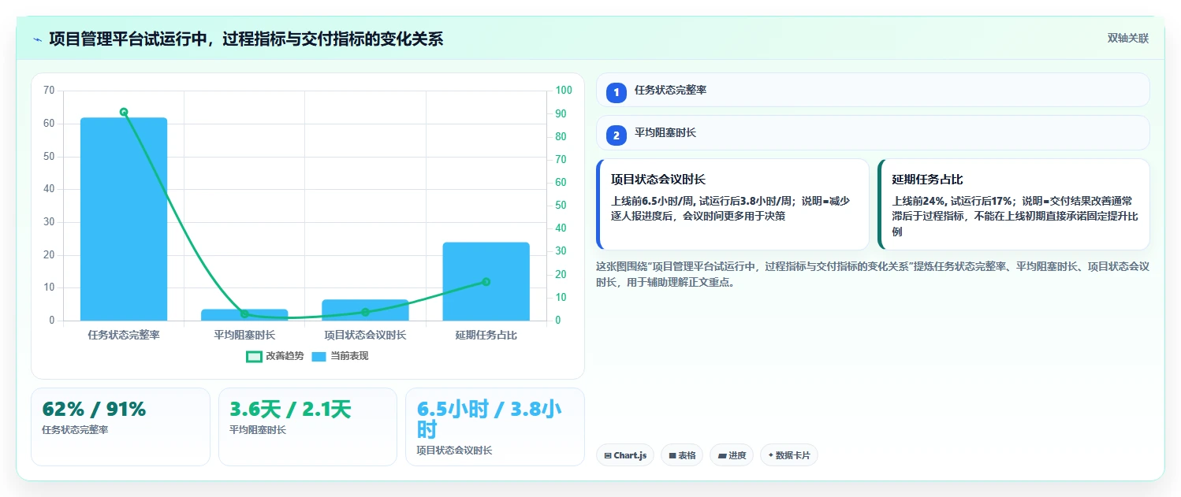The image size is (1181, 497).
Task: Click the left axis value 70
Action: coord(49,91)
